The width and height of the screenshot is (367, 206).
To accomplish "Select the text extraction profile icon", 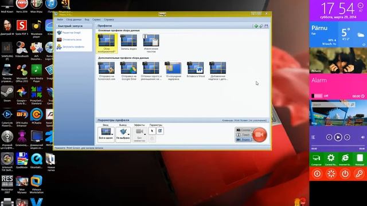I will pos(151,40).
